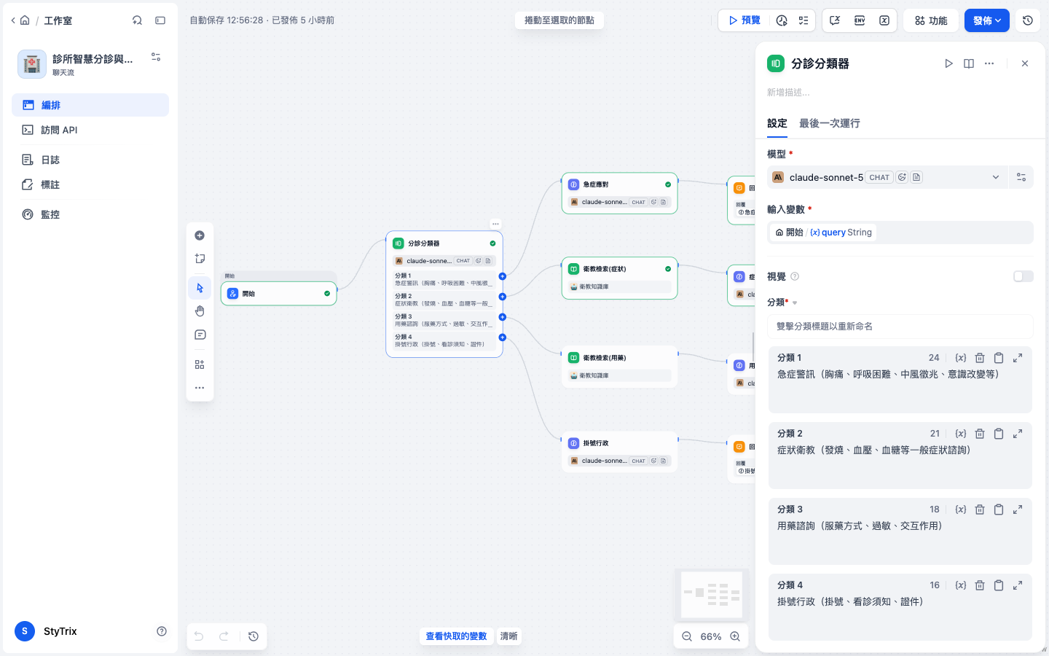Click the query input variable field
The height and width of the screenshot is (656, 1049).
pyautogui.click(x=900, y=233)
